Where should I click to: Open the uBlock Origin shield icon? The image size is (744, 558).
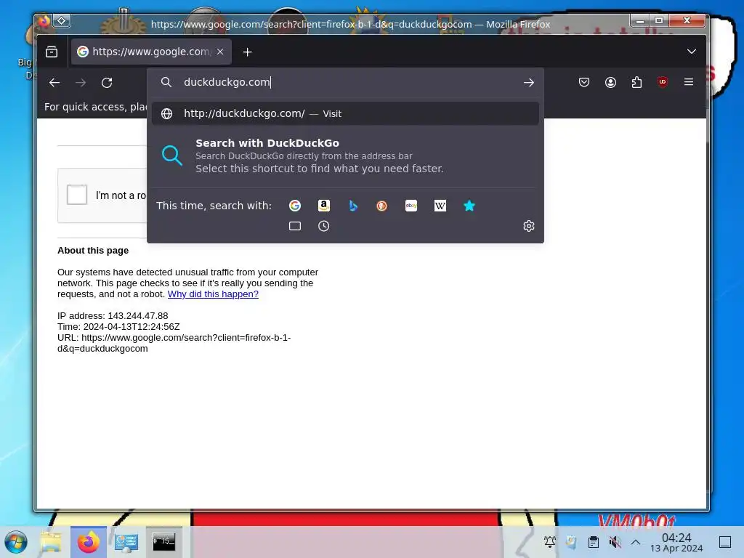pyautogui.click(x=663, y=83)
